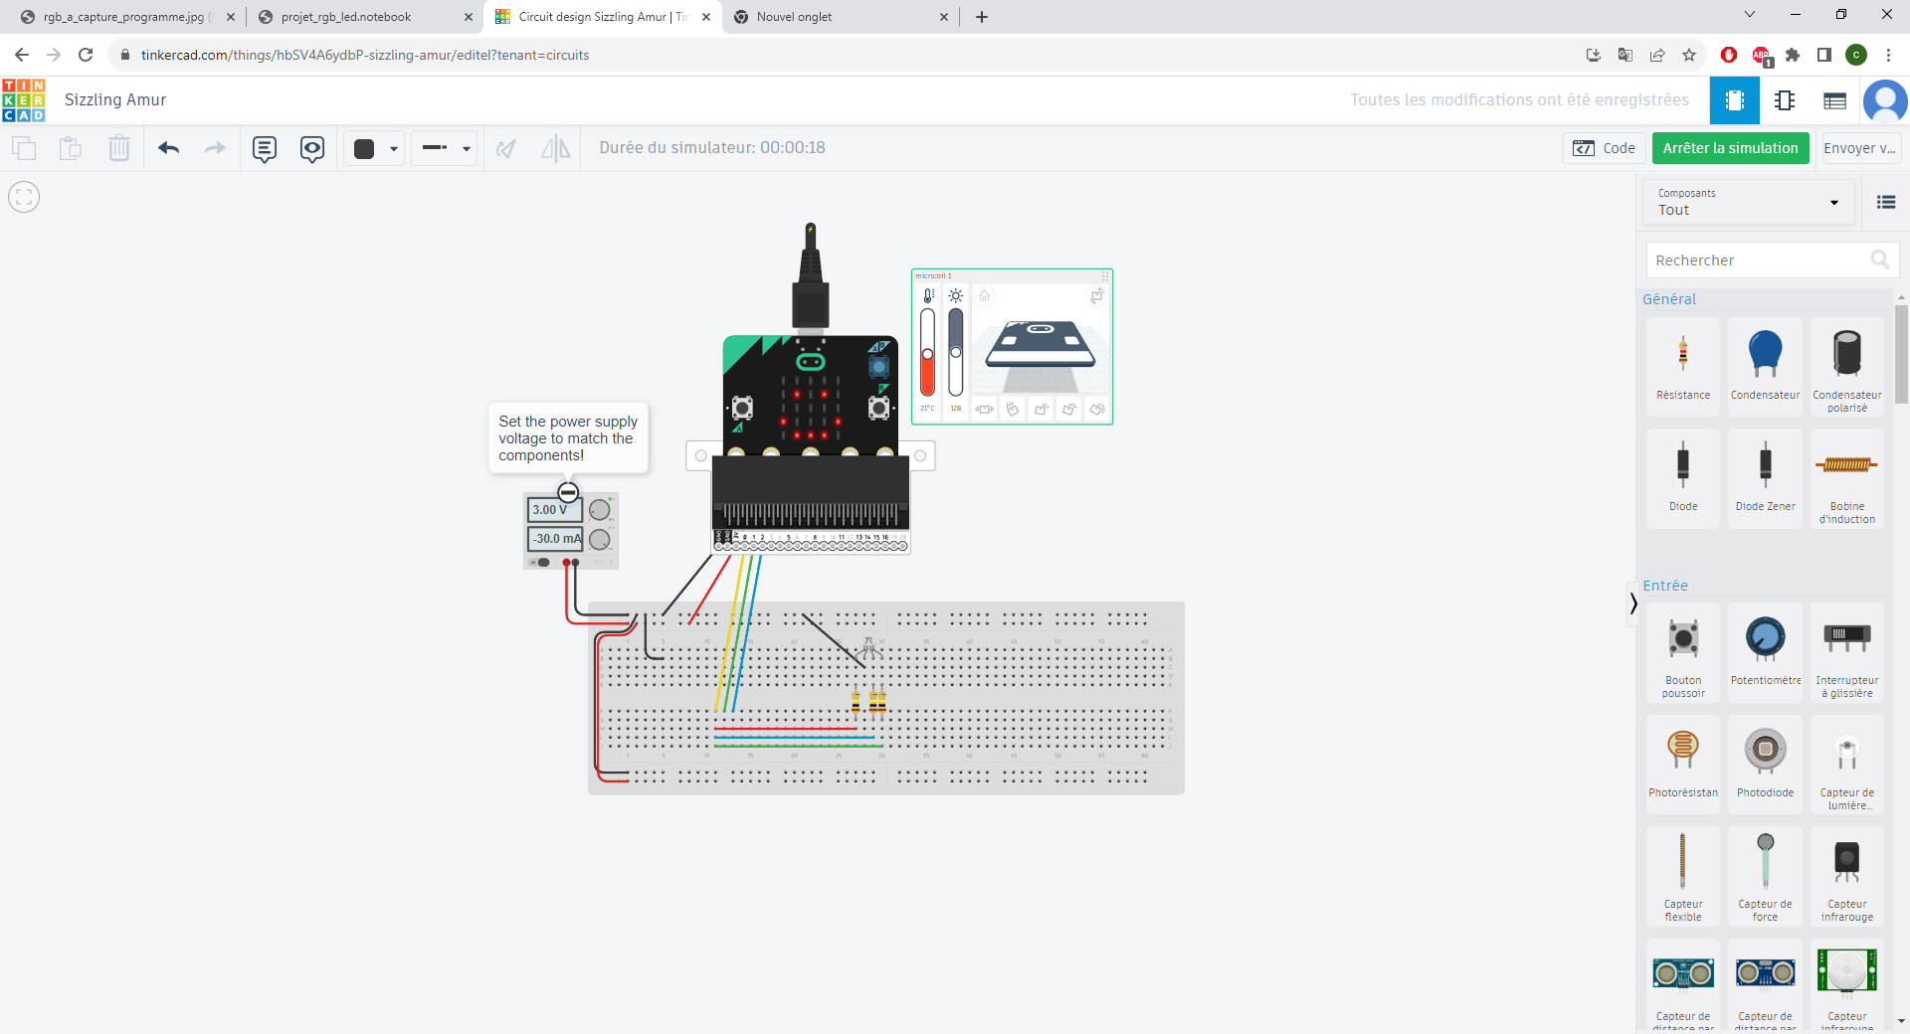Click the power supply voltage knob
Screen dimensions: 1910x1034
pyautogui.click(x=599, y=510)
